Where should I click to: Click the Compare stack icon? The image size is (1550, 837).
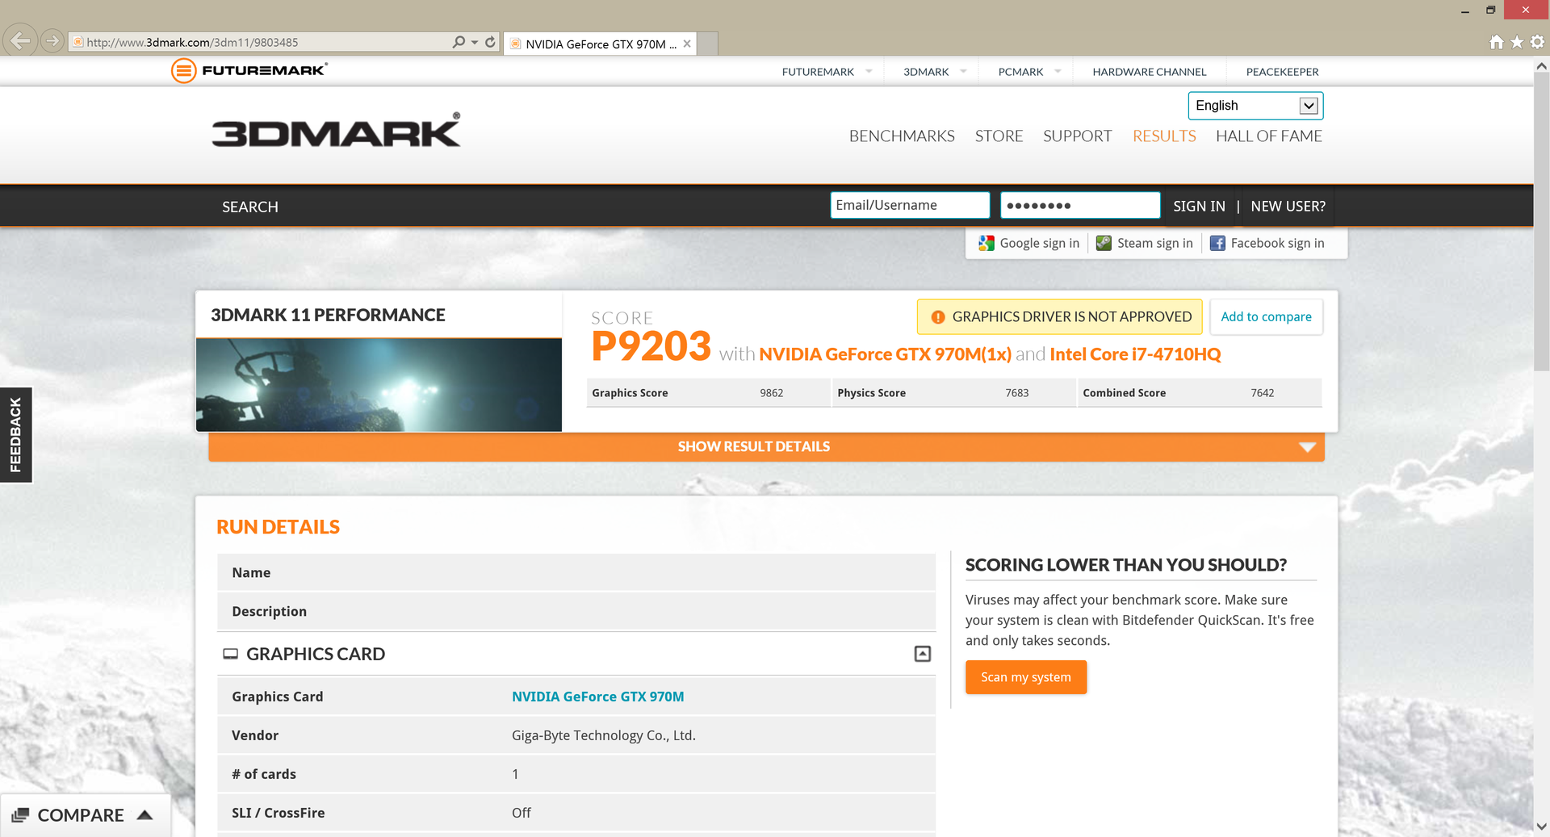(x=20, y=815)
